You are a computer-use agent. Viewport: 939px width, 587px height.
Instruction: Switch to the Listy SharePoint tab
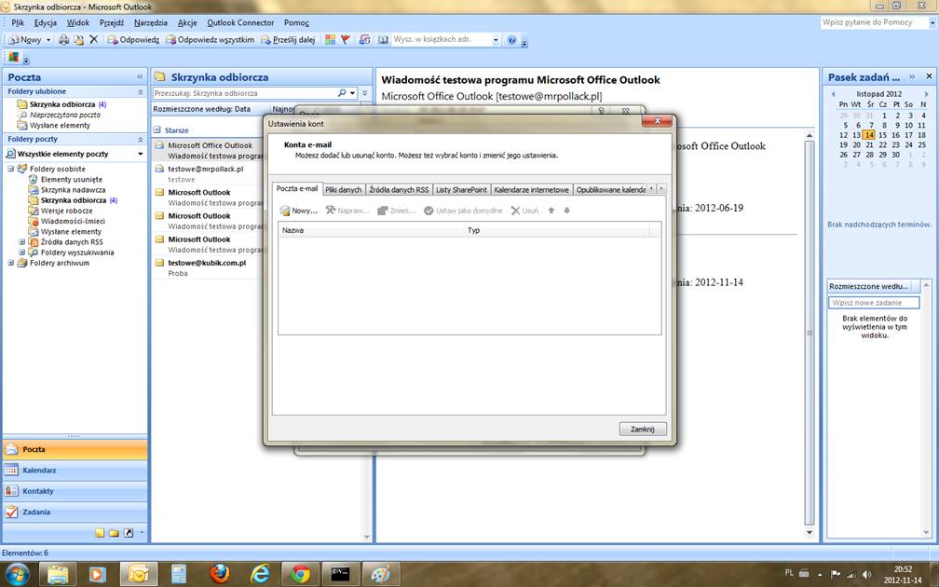coord(461,189)
